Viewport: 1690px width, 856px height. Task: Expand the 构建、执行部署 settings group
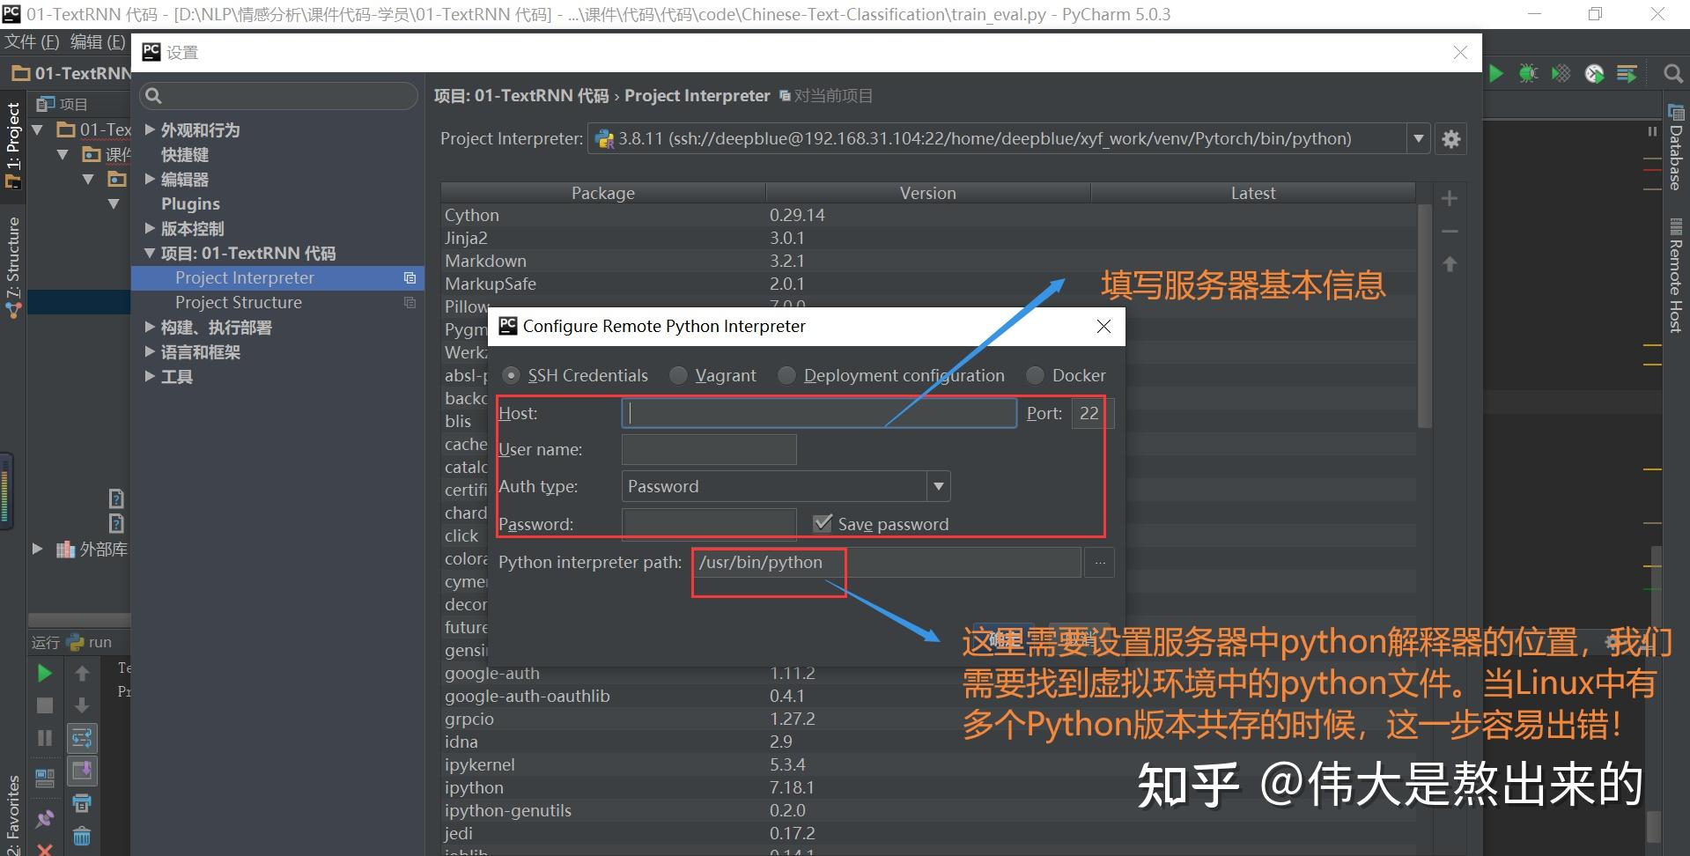(150, 327)
